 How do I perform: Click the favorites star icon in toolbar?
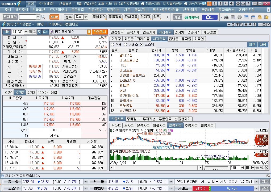(266, 17)
